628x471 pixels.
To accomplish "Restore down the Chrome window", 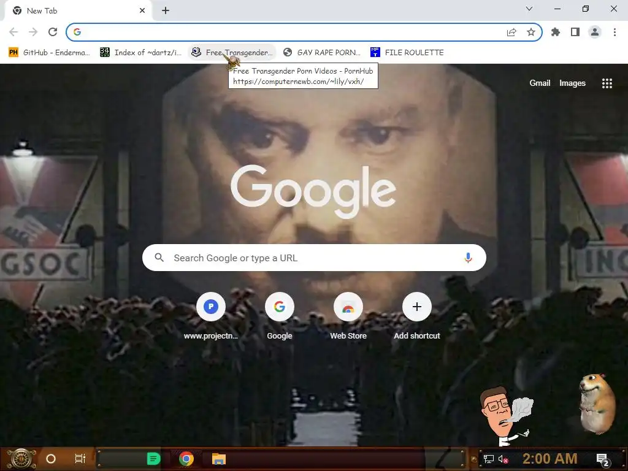I will pyautogui.click(x=586, y=9).
